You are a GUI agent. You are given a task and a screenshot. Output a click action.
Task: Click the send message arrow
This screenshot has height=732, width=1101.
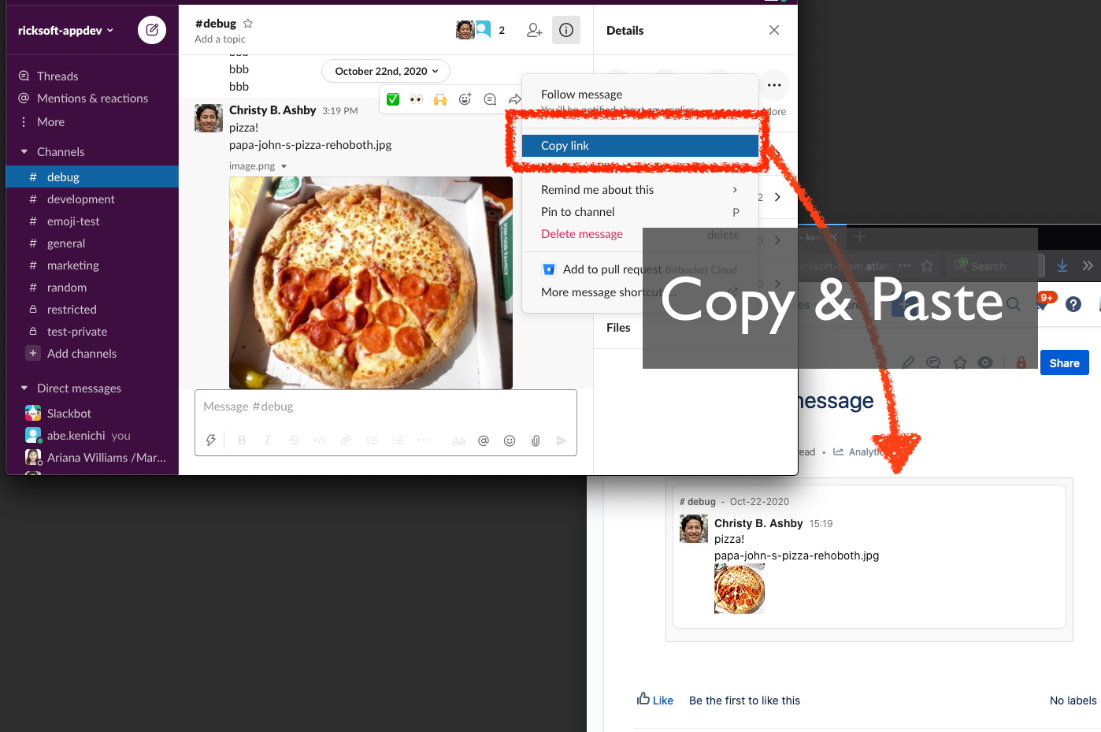pos(561,441)
